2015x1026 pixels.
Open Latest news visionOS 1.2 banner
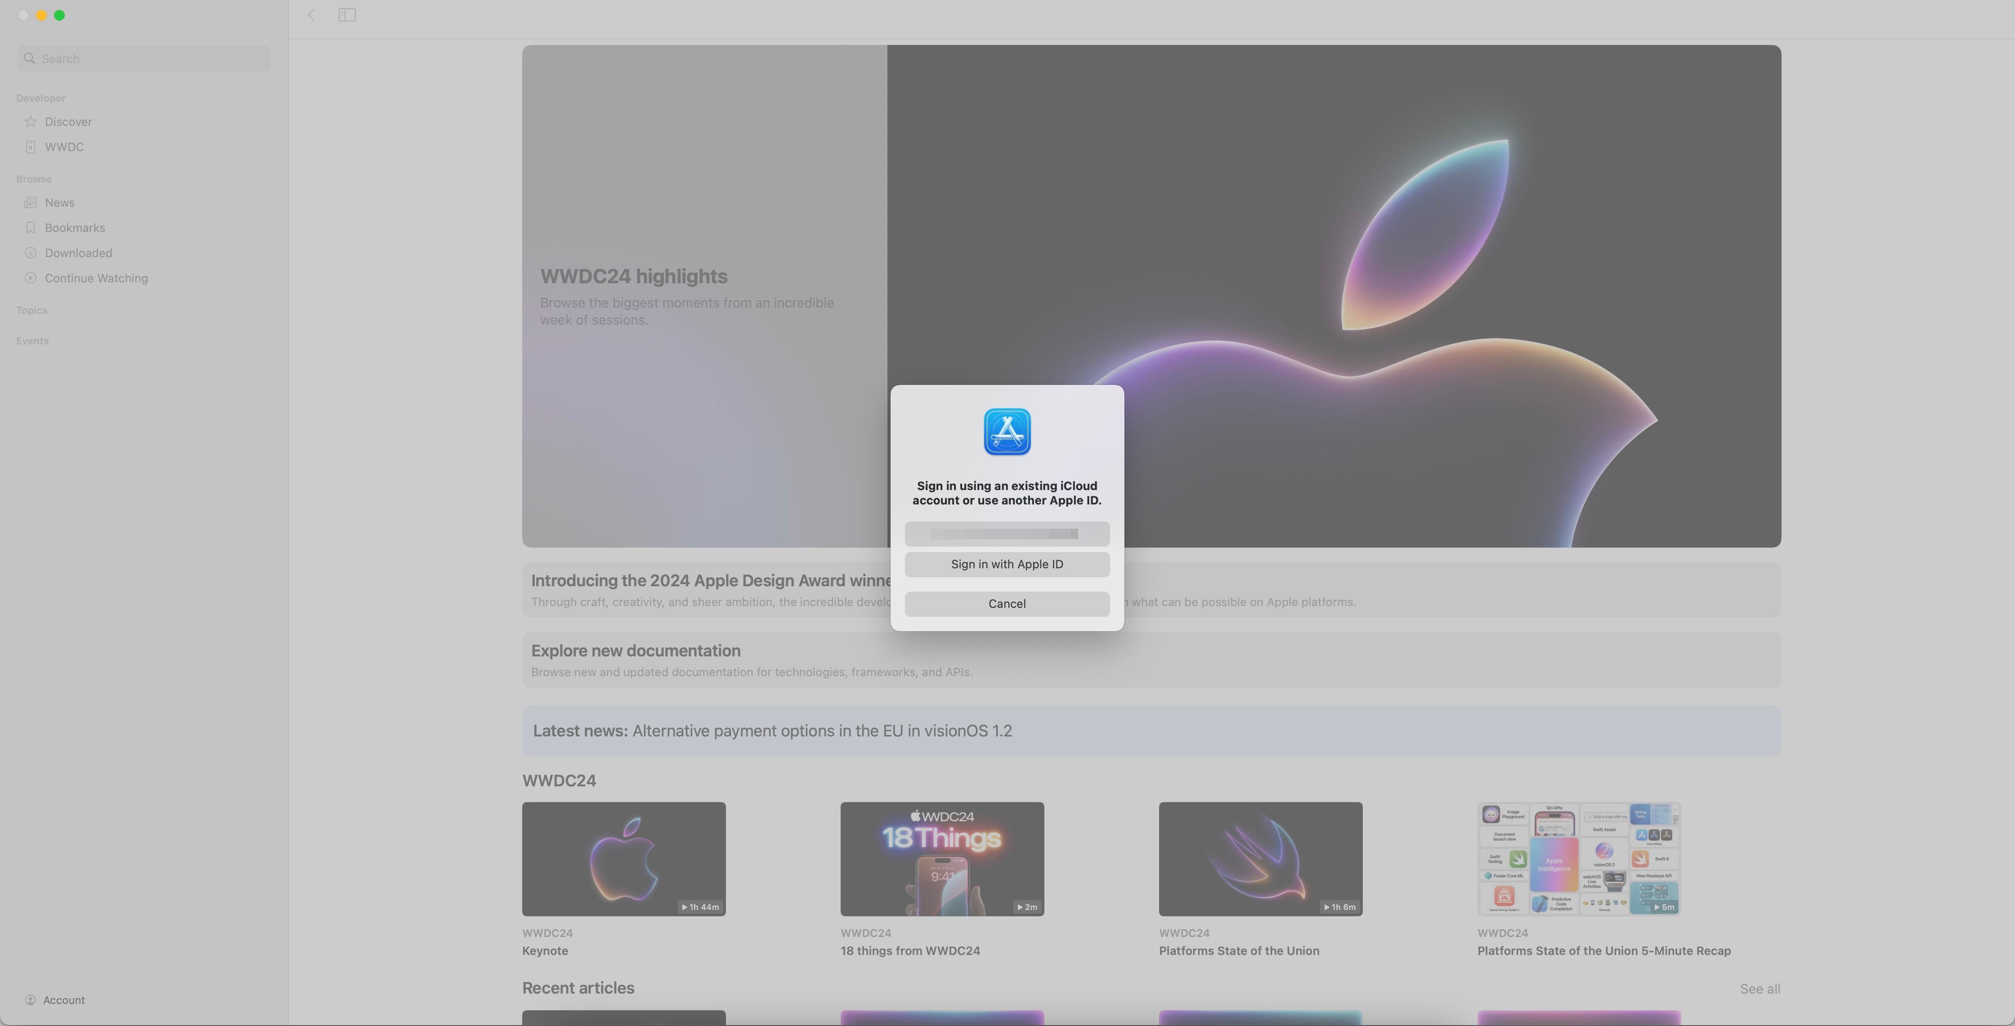tap(1151, 731)
